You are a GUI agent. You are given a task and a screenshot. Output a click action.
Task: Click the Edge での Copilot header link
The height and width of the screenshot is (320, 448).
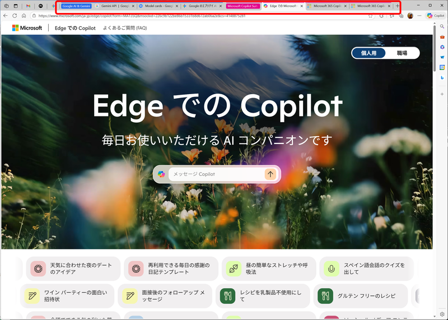coord(75,28)
